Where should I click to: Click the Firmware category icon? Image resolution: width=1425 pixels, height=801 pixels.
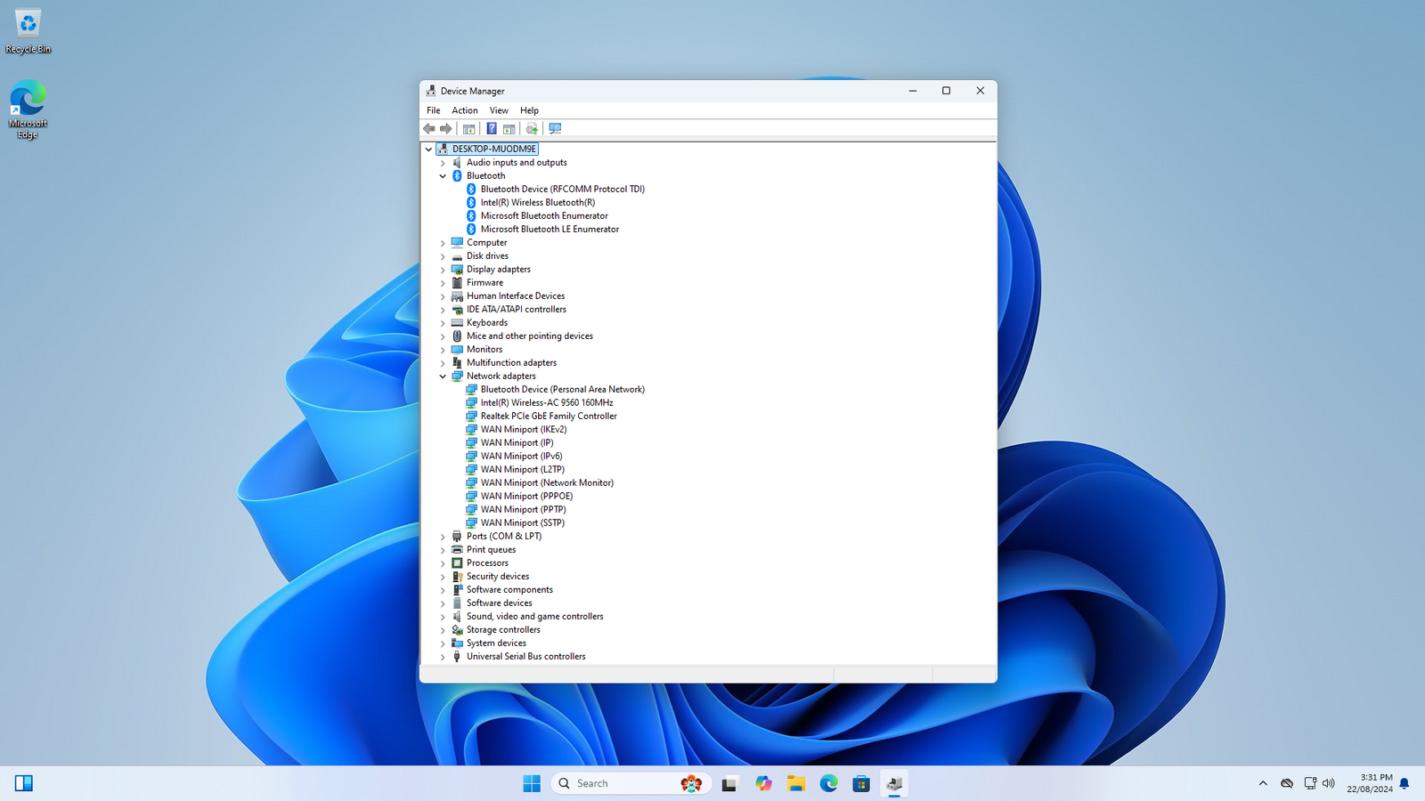tap(457, 282)
